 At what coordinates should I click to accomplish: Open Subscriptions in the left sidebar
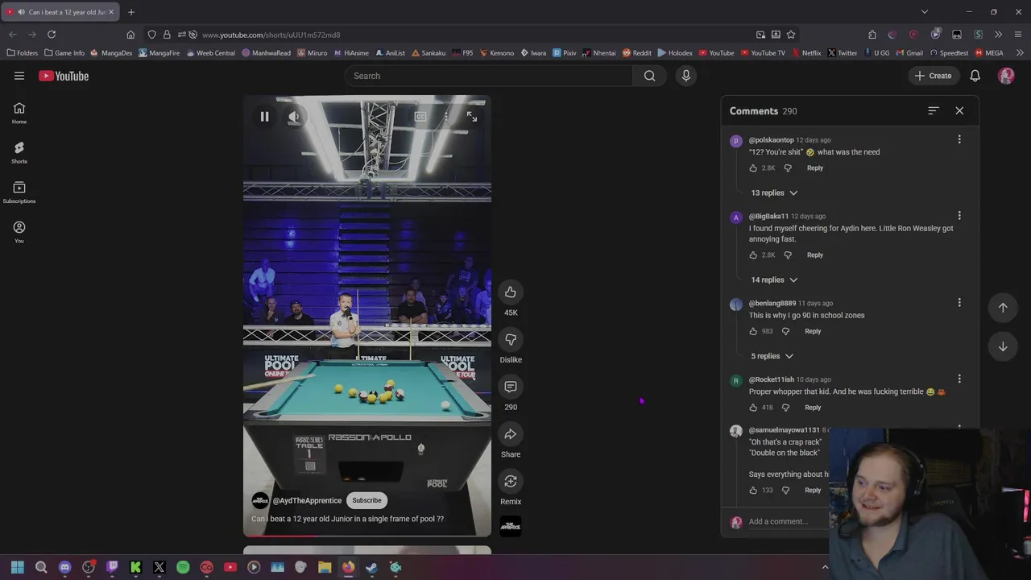[19, 192]
